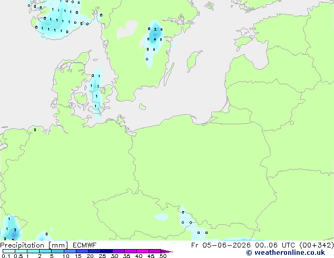The image size is (334, 258).
Task: Click the "30" legend scale label
Action: click(114, 256)
